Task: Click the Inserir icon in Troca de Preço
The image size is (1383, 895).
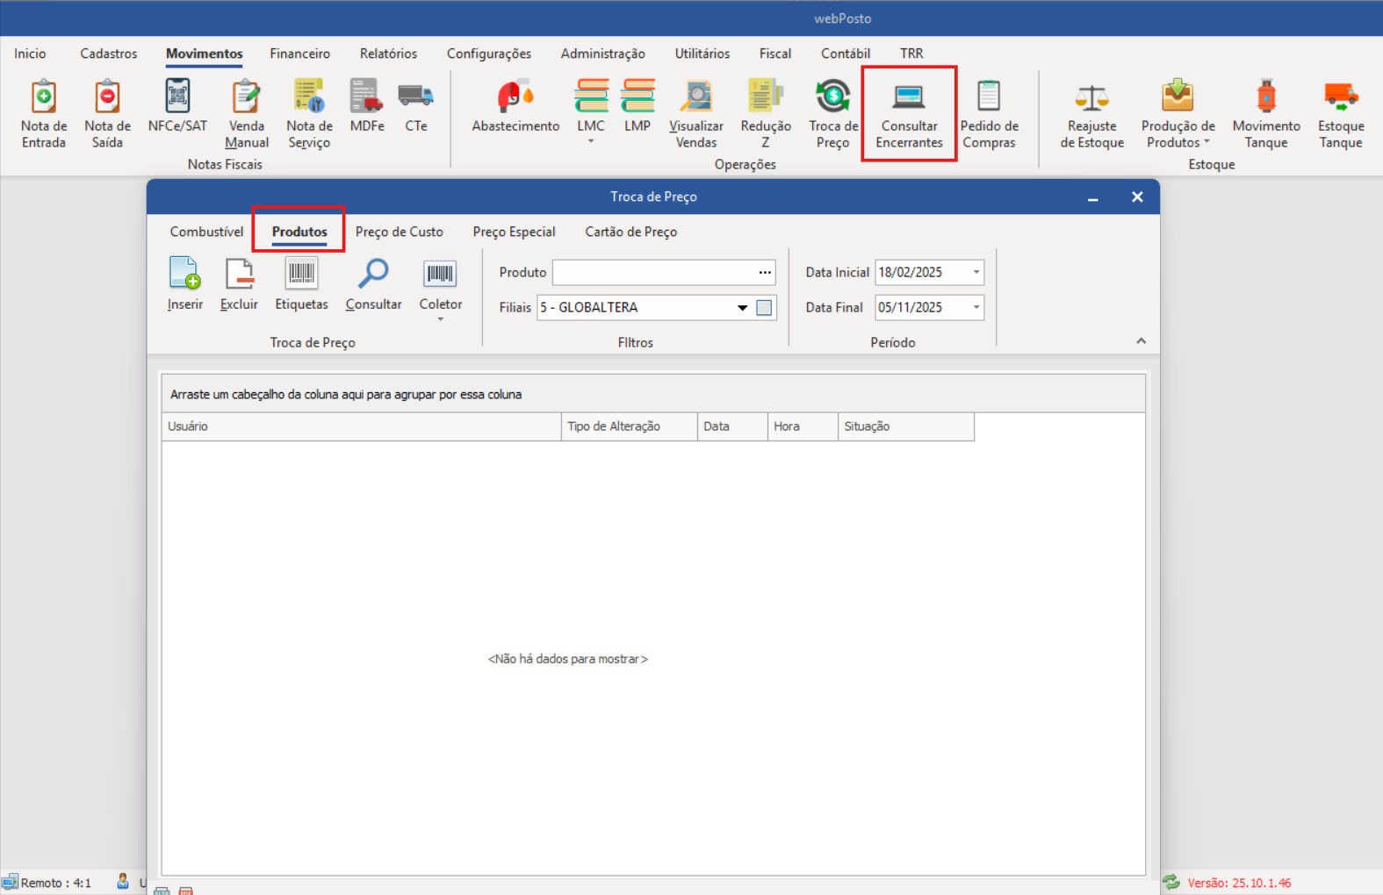Action: (x=184, y=275)
